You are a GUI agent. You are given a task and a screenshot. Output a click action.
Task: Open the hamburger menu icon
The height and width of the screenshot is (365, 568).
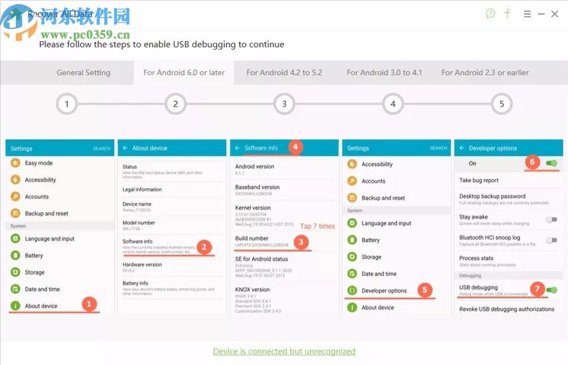coord(527,14)
